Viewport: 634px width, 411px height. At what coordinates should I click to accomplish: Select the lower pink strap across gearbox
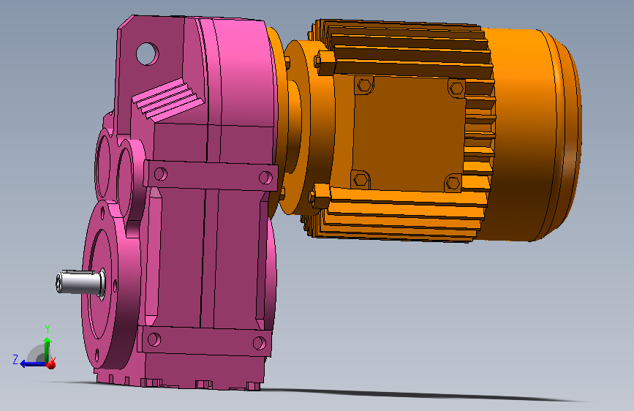click(x=205, y=342)
